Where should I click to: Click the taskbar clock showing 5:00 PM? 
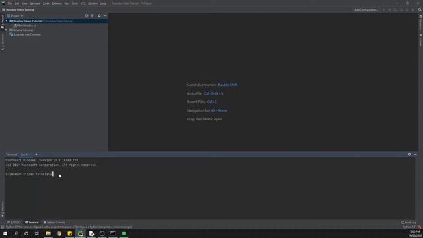click(x=415, y=233)
